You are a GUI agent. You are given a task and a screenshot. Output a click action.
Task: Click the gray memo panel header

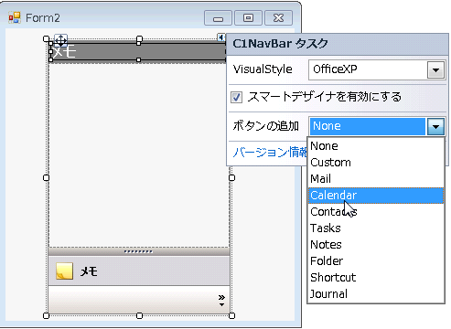point(138,52)
